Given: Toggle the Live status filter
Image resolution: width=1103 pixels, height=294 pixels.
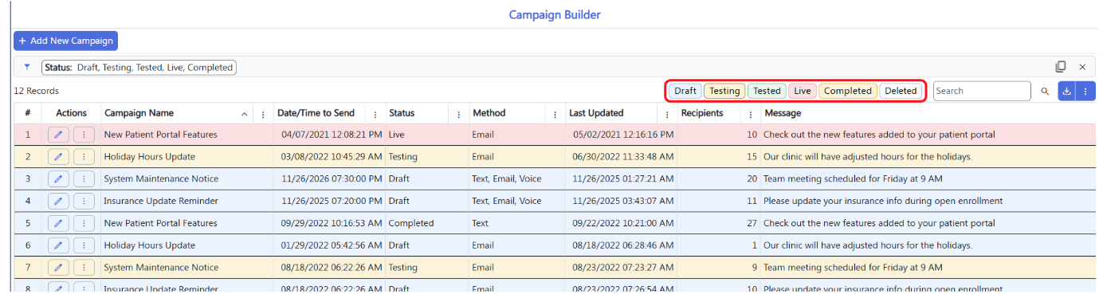Looking at the screenshot, I should tap(803, 91).
